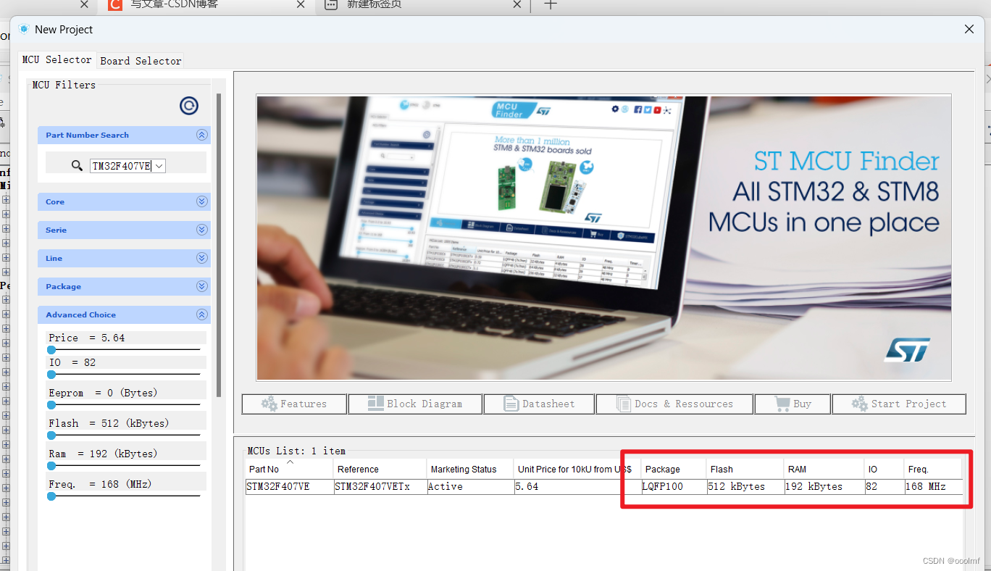Collapse the Part Number Search section
The height and width of the screenshot is (571, 991).
202,135
